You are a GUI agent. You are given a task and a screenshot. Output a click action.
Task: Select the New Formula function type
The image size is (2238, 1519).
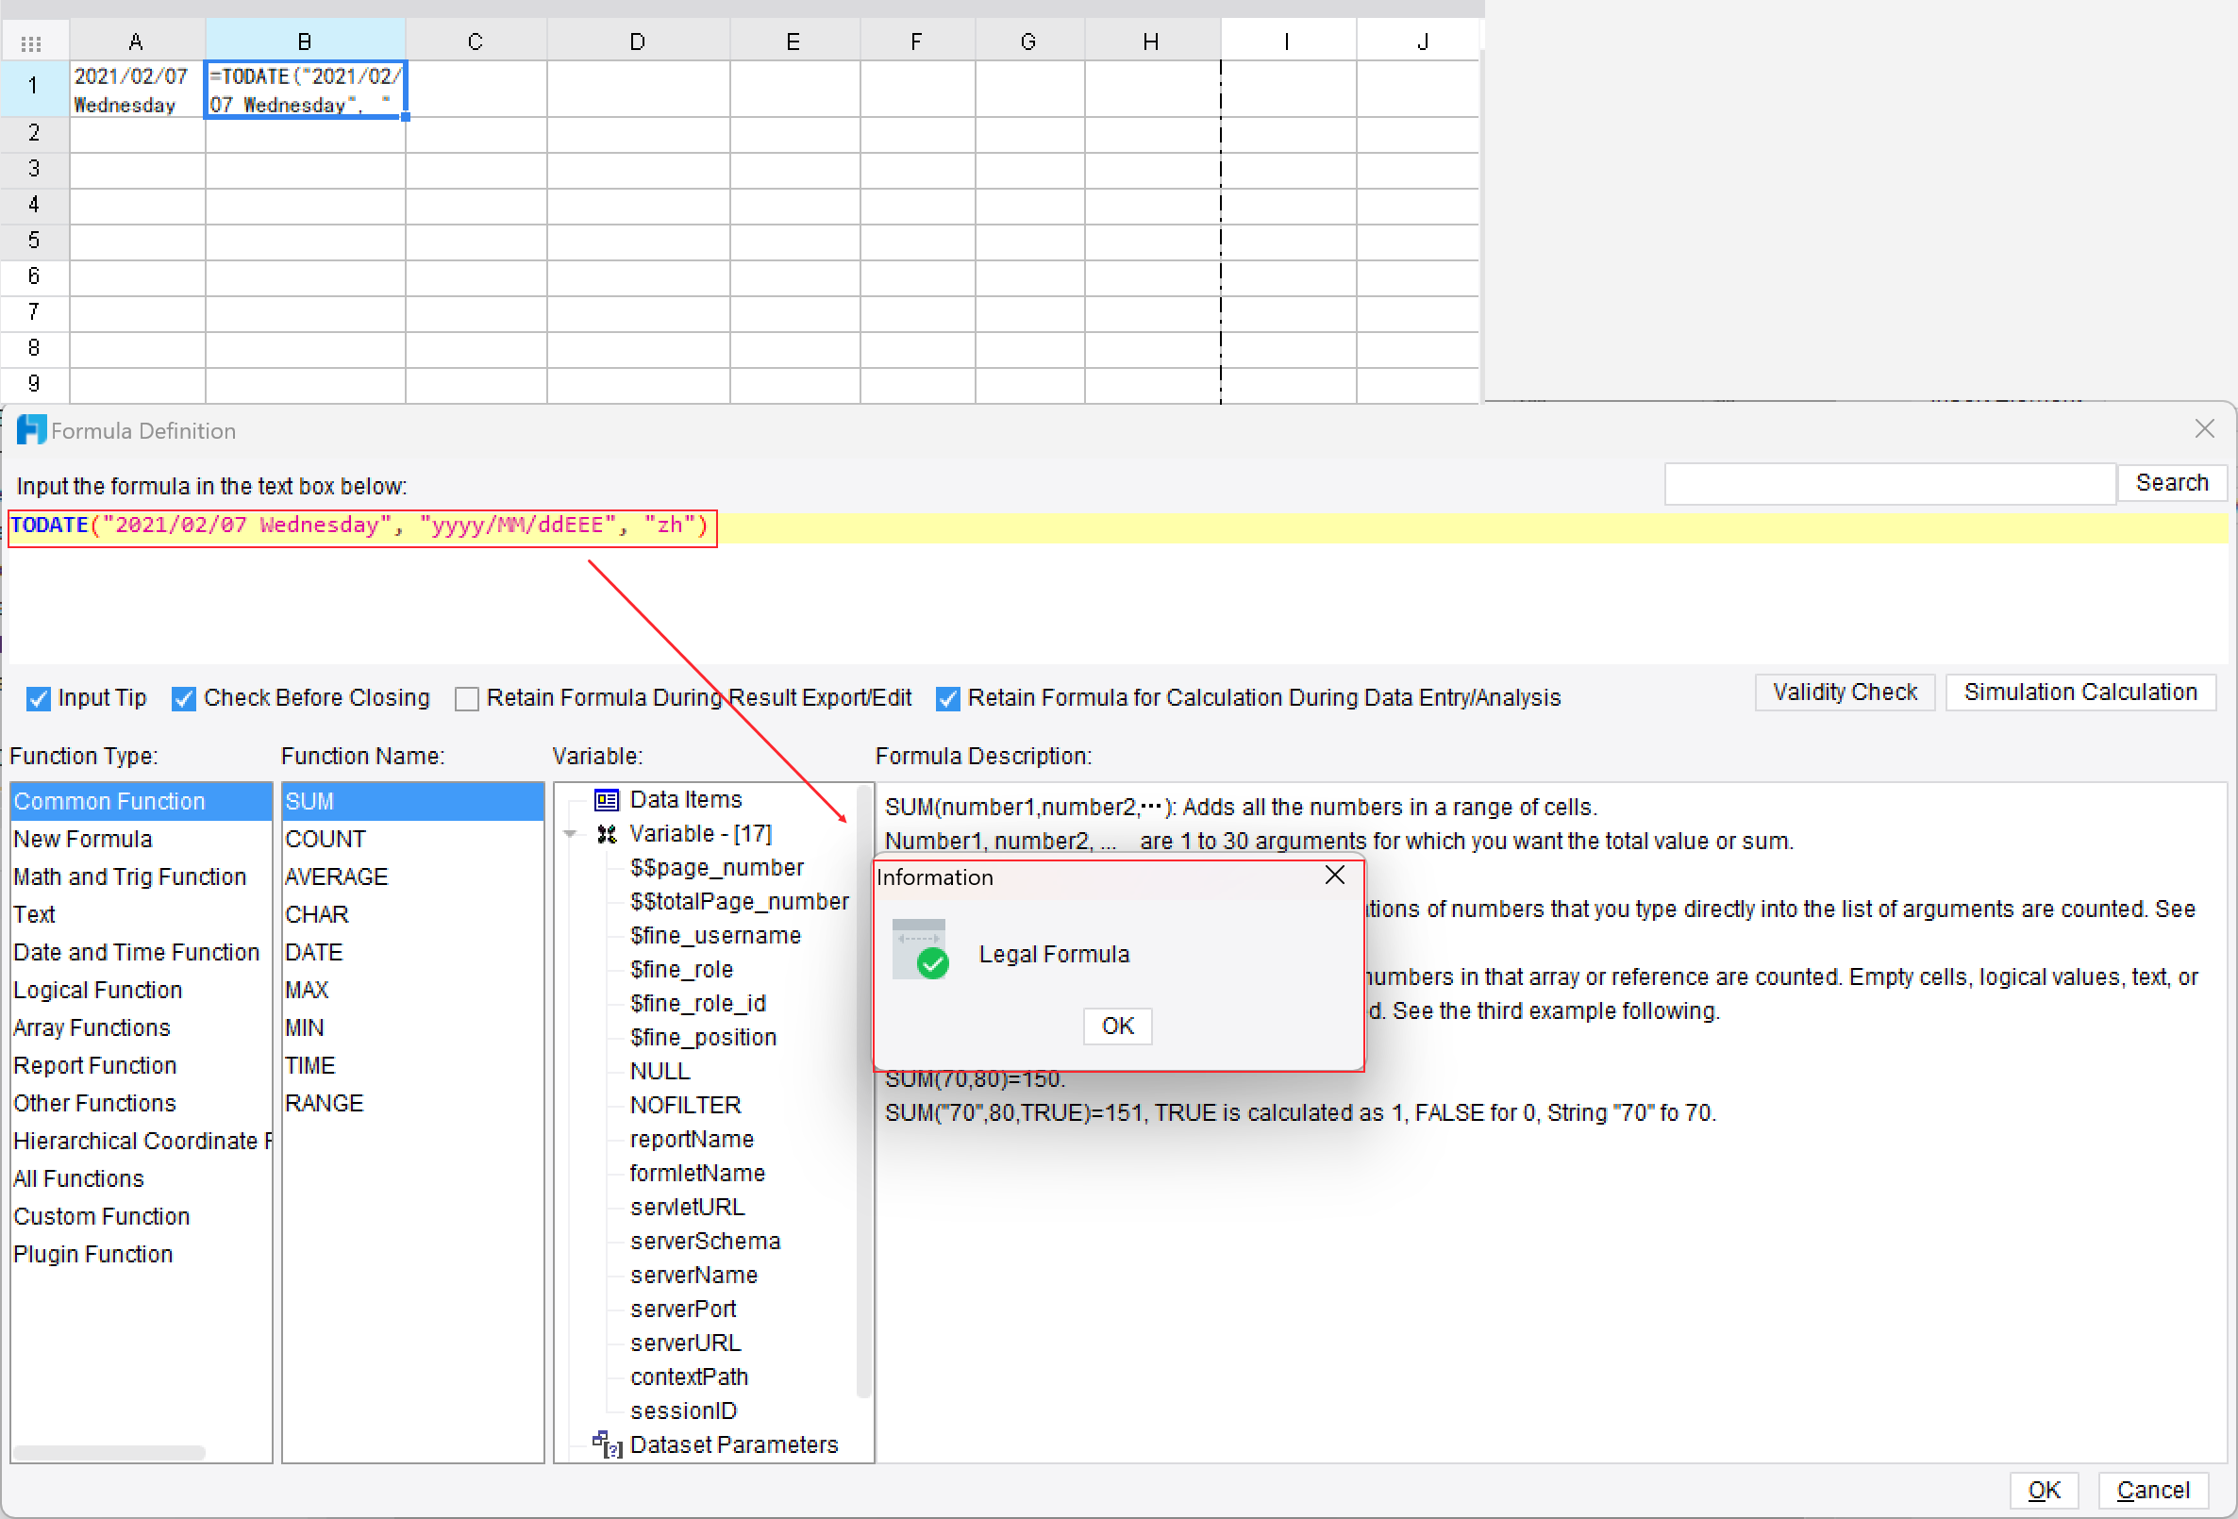[x=141, y=839]
